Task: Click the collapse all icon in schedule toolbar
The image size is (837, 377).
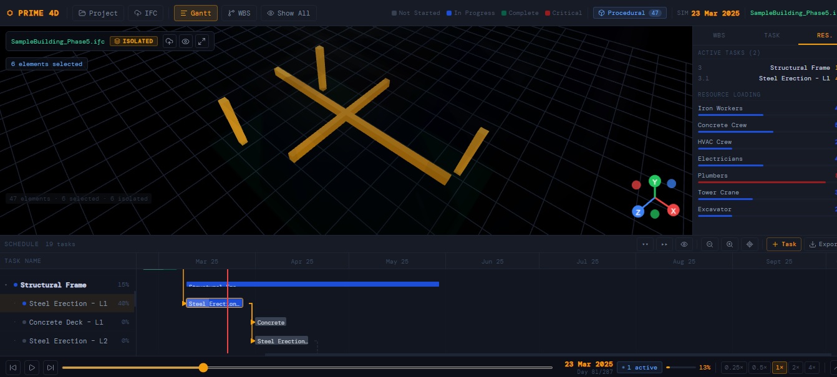Action: coord(646,244)
